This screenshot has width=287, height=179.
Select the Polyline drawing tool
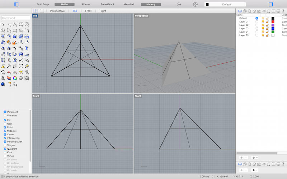point(15,24)
